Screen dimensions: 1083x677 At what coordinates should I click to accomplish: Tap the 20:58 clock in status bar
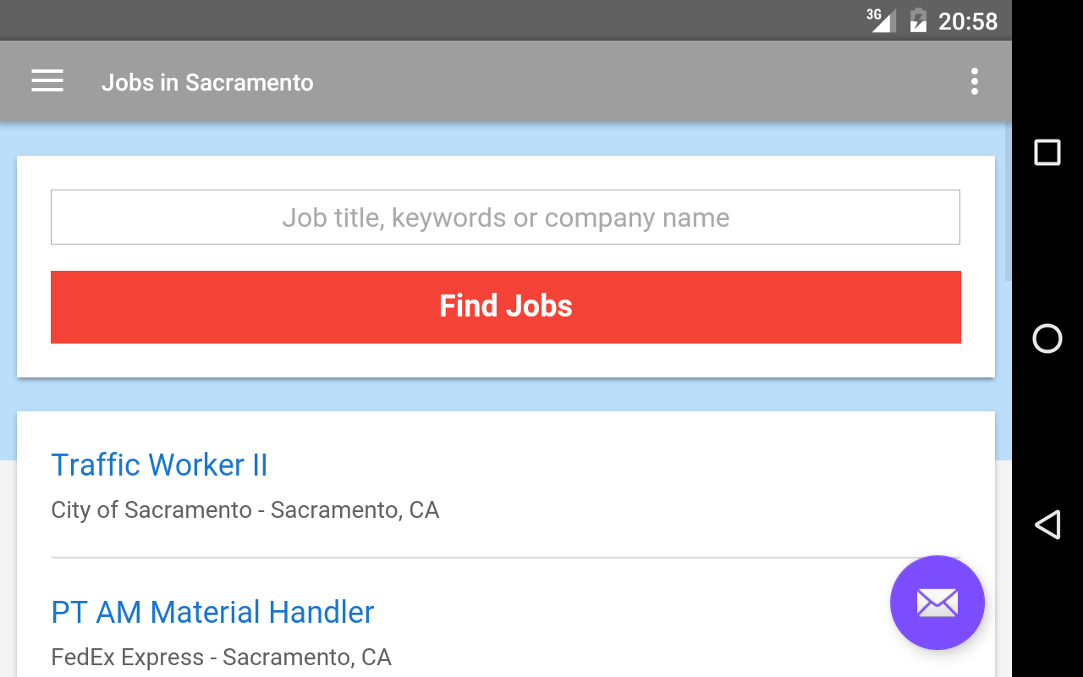(968, 21)
